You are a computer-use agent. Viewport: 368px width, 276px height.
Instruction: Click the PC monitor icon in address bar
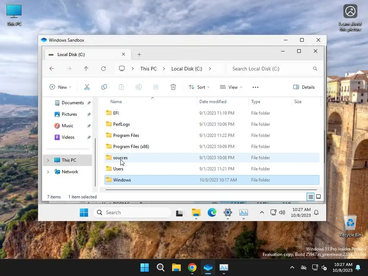point(121,69)
